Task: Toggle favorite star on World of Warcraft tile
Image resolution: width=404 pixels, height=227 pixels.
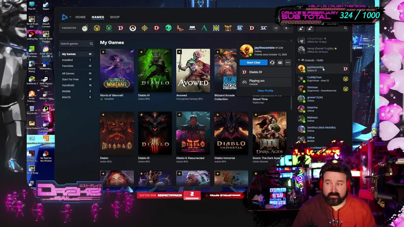Action: pyautogui.click(x=103, y=52)
